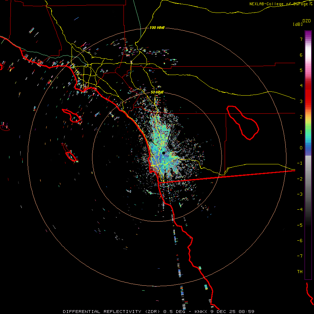The image size is (314, 314).
Task: Click the -5 legend tick label
Action: (300, 225)
